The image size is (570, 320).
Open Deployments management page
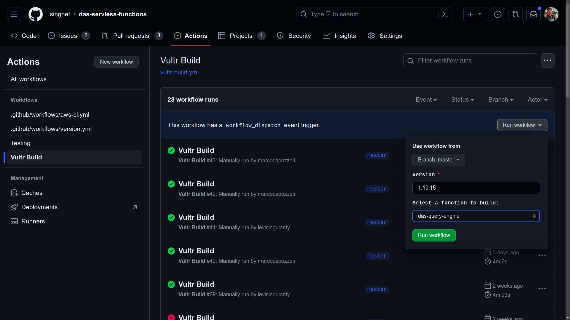(x=75, y=207)
